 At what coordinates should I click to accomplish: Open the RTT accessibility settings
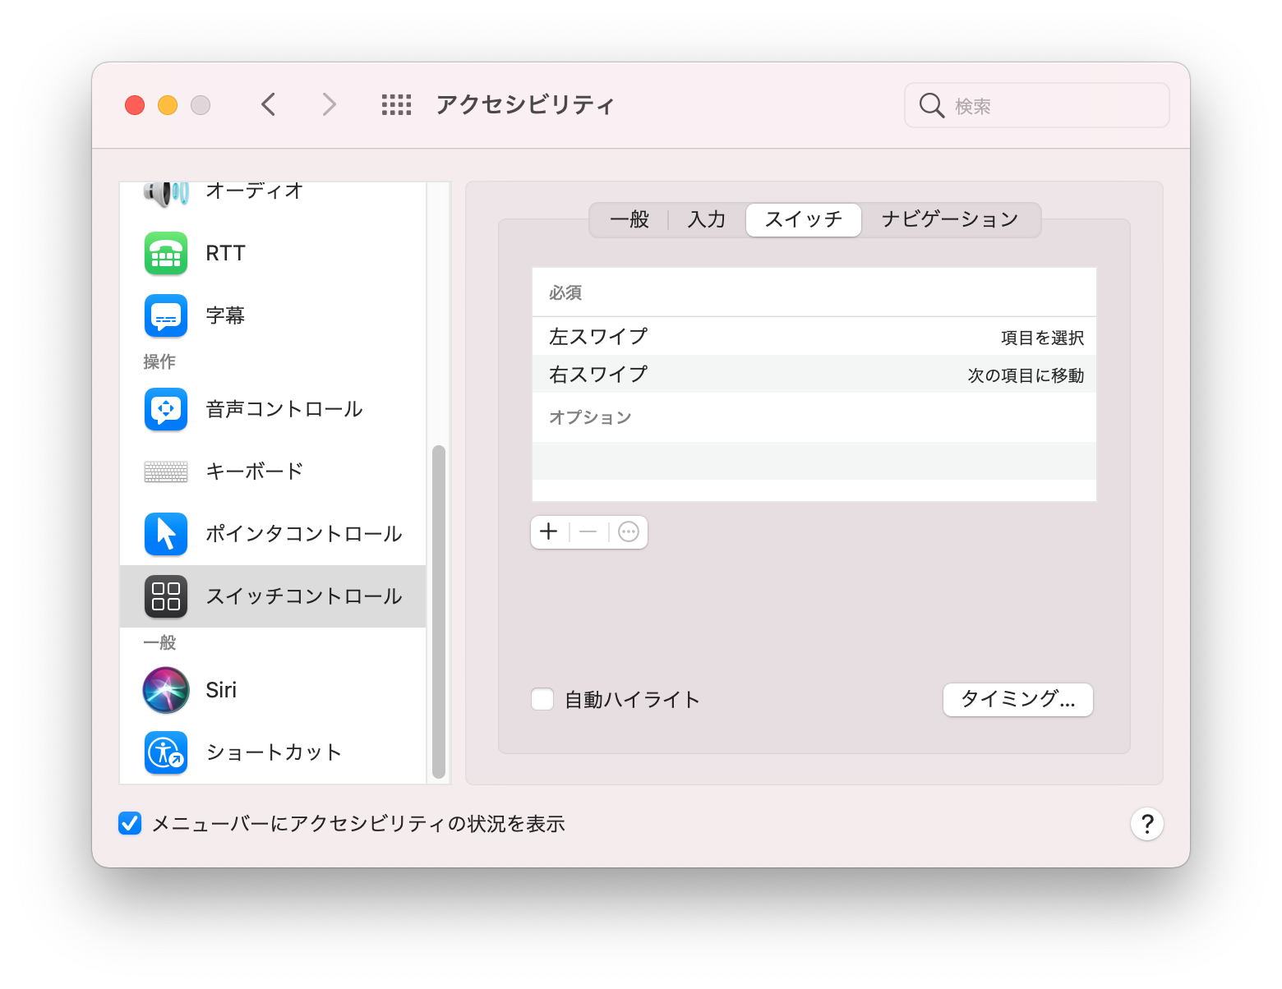coord(225,253)
